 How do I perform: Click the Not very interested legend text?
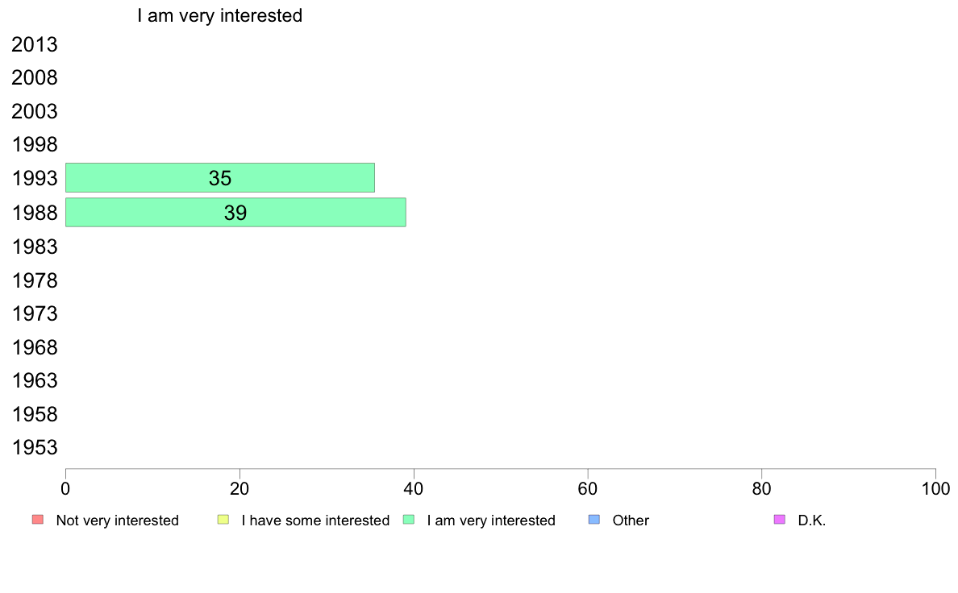pos(117,520)
